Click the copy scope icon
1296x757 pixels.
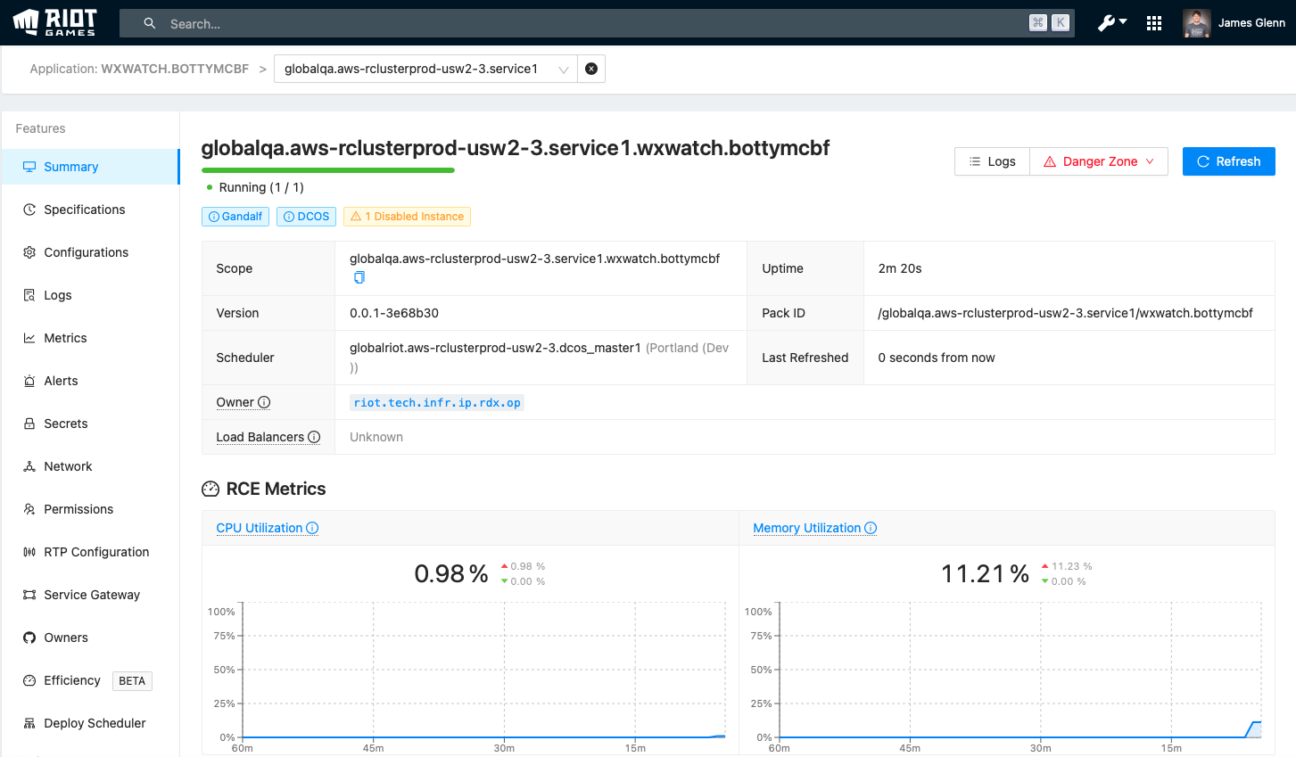click(359, 277)
